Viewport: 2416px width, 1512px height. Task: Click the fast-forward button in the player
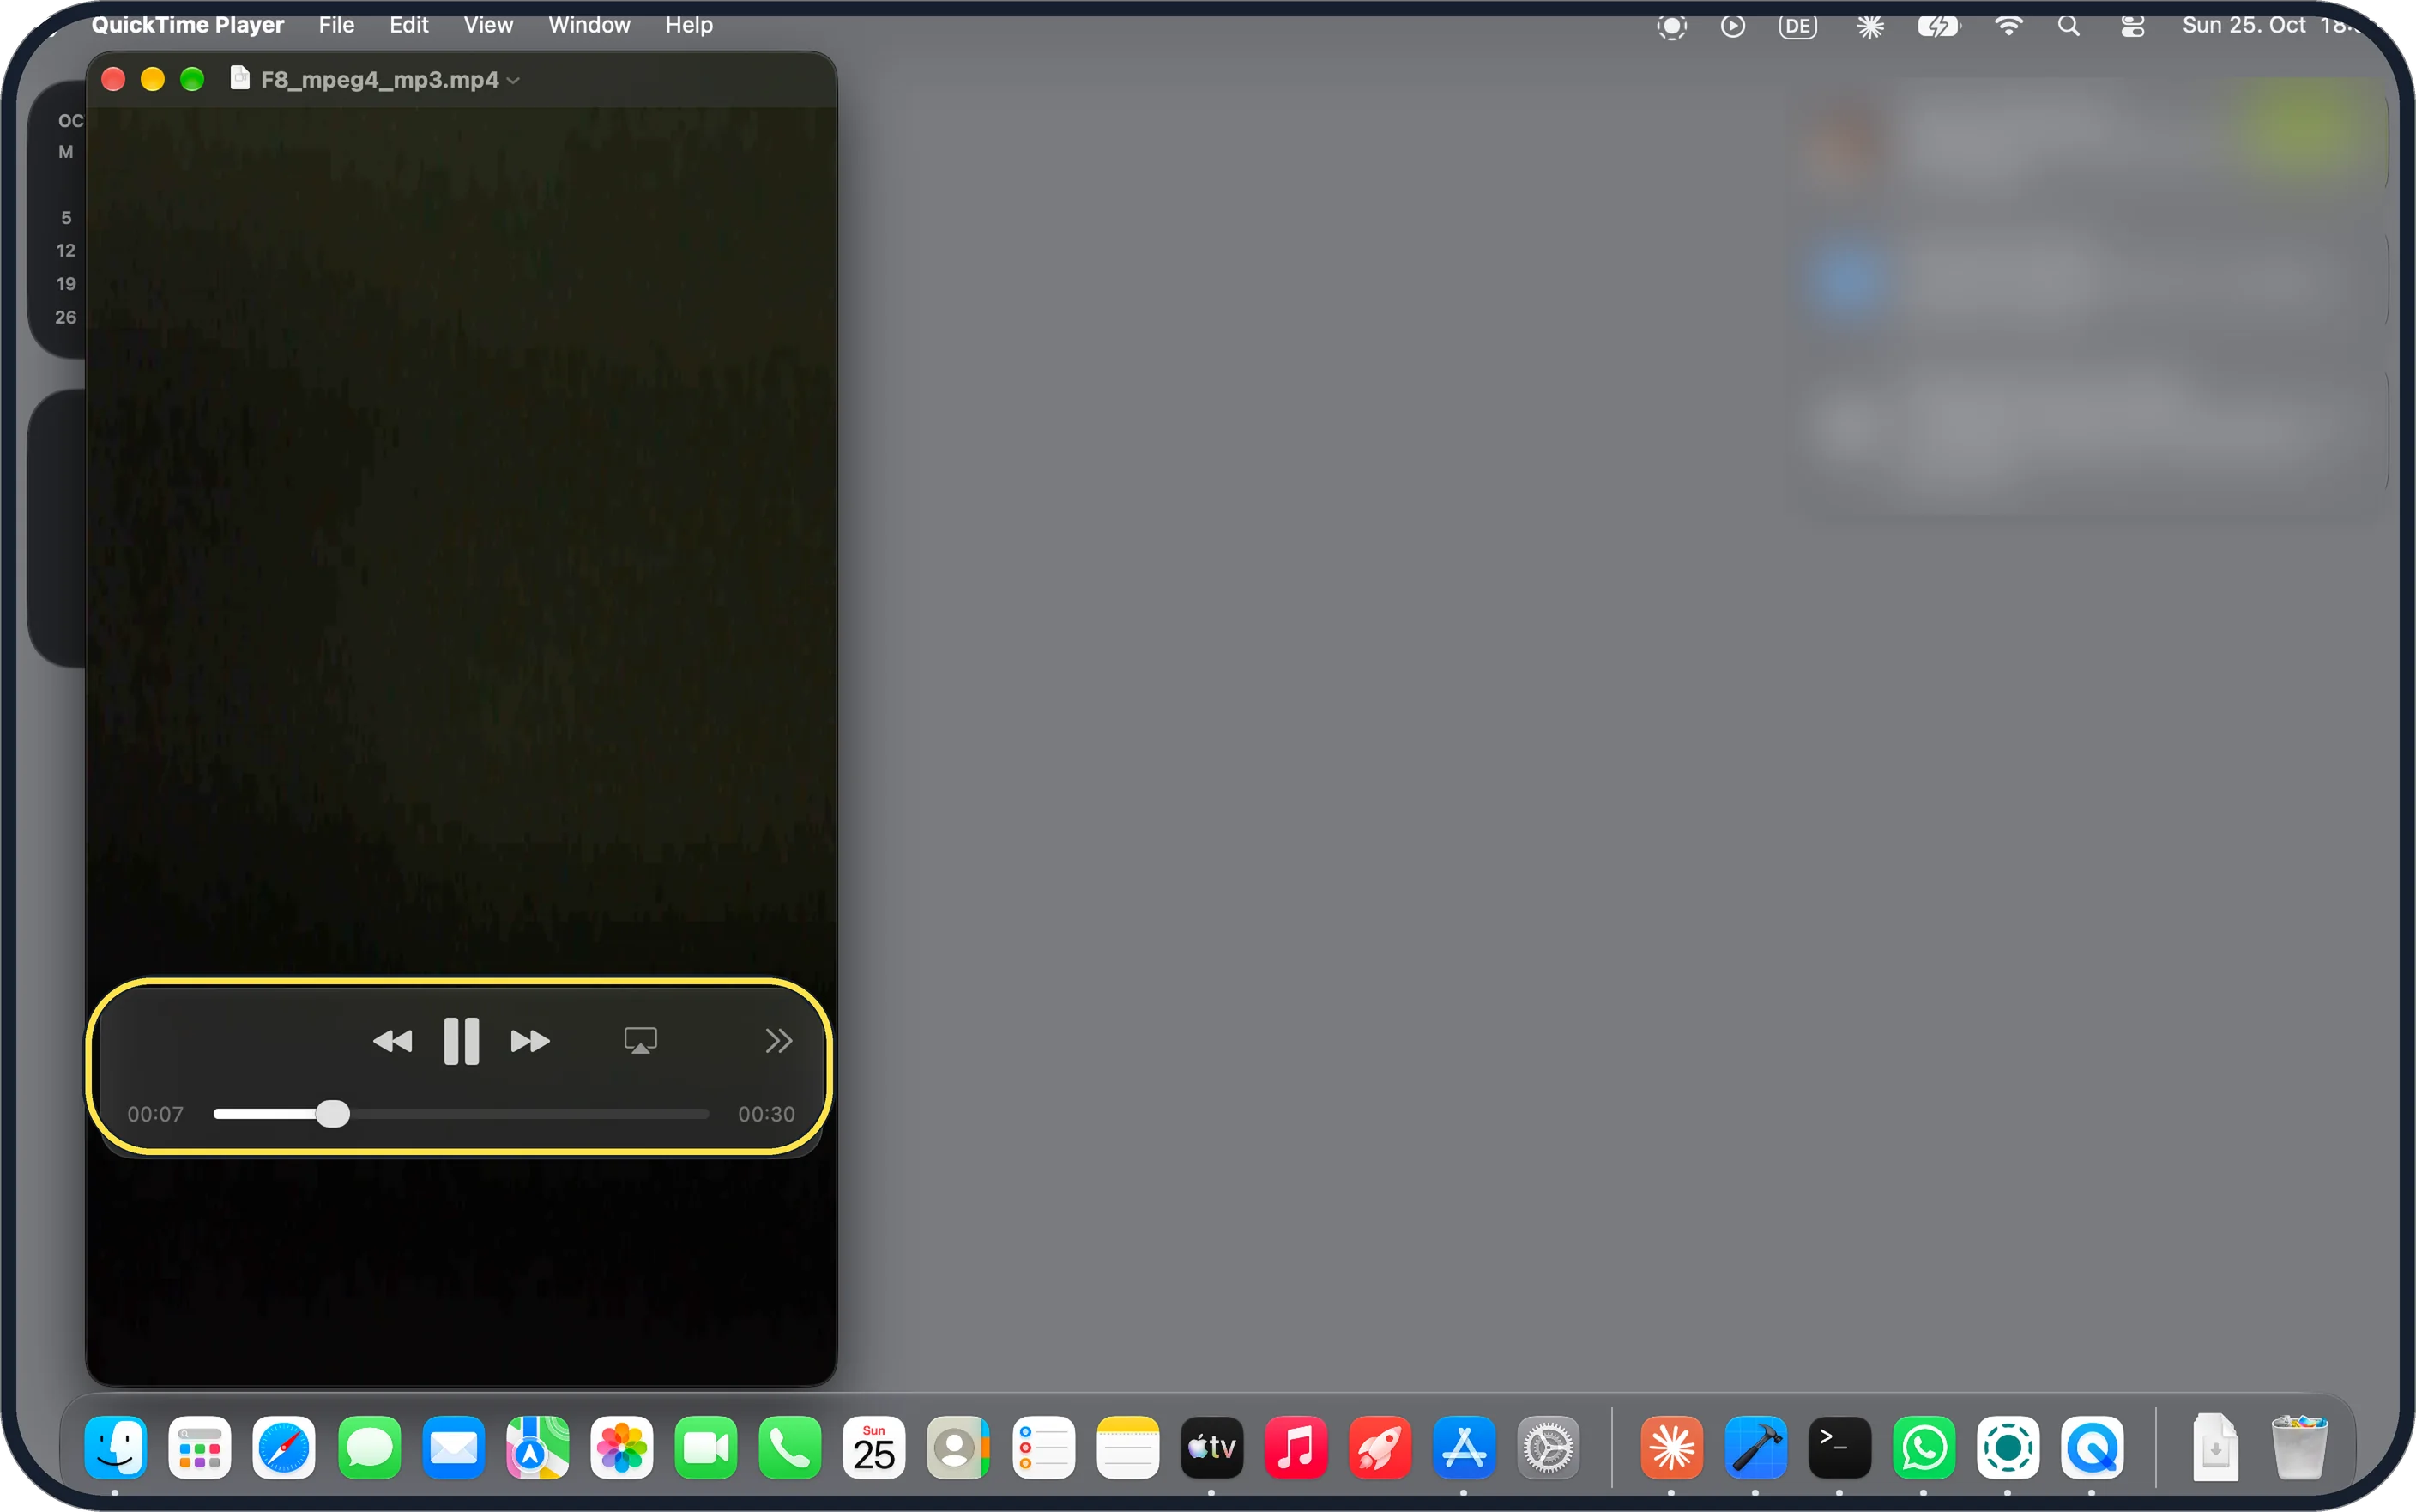click(x=529, y=1042)
